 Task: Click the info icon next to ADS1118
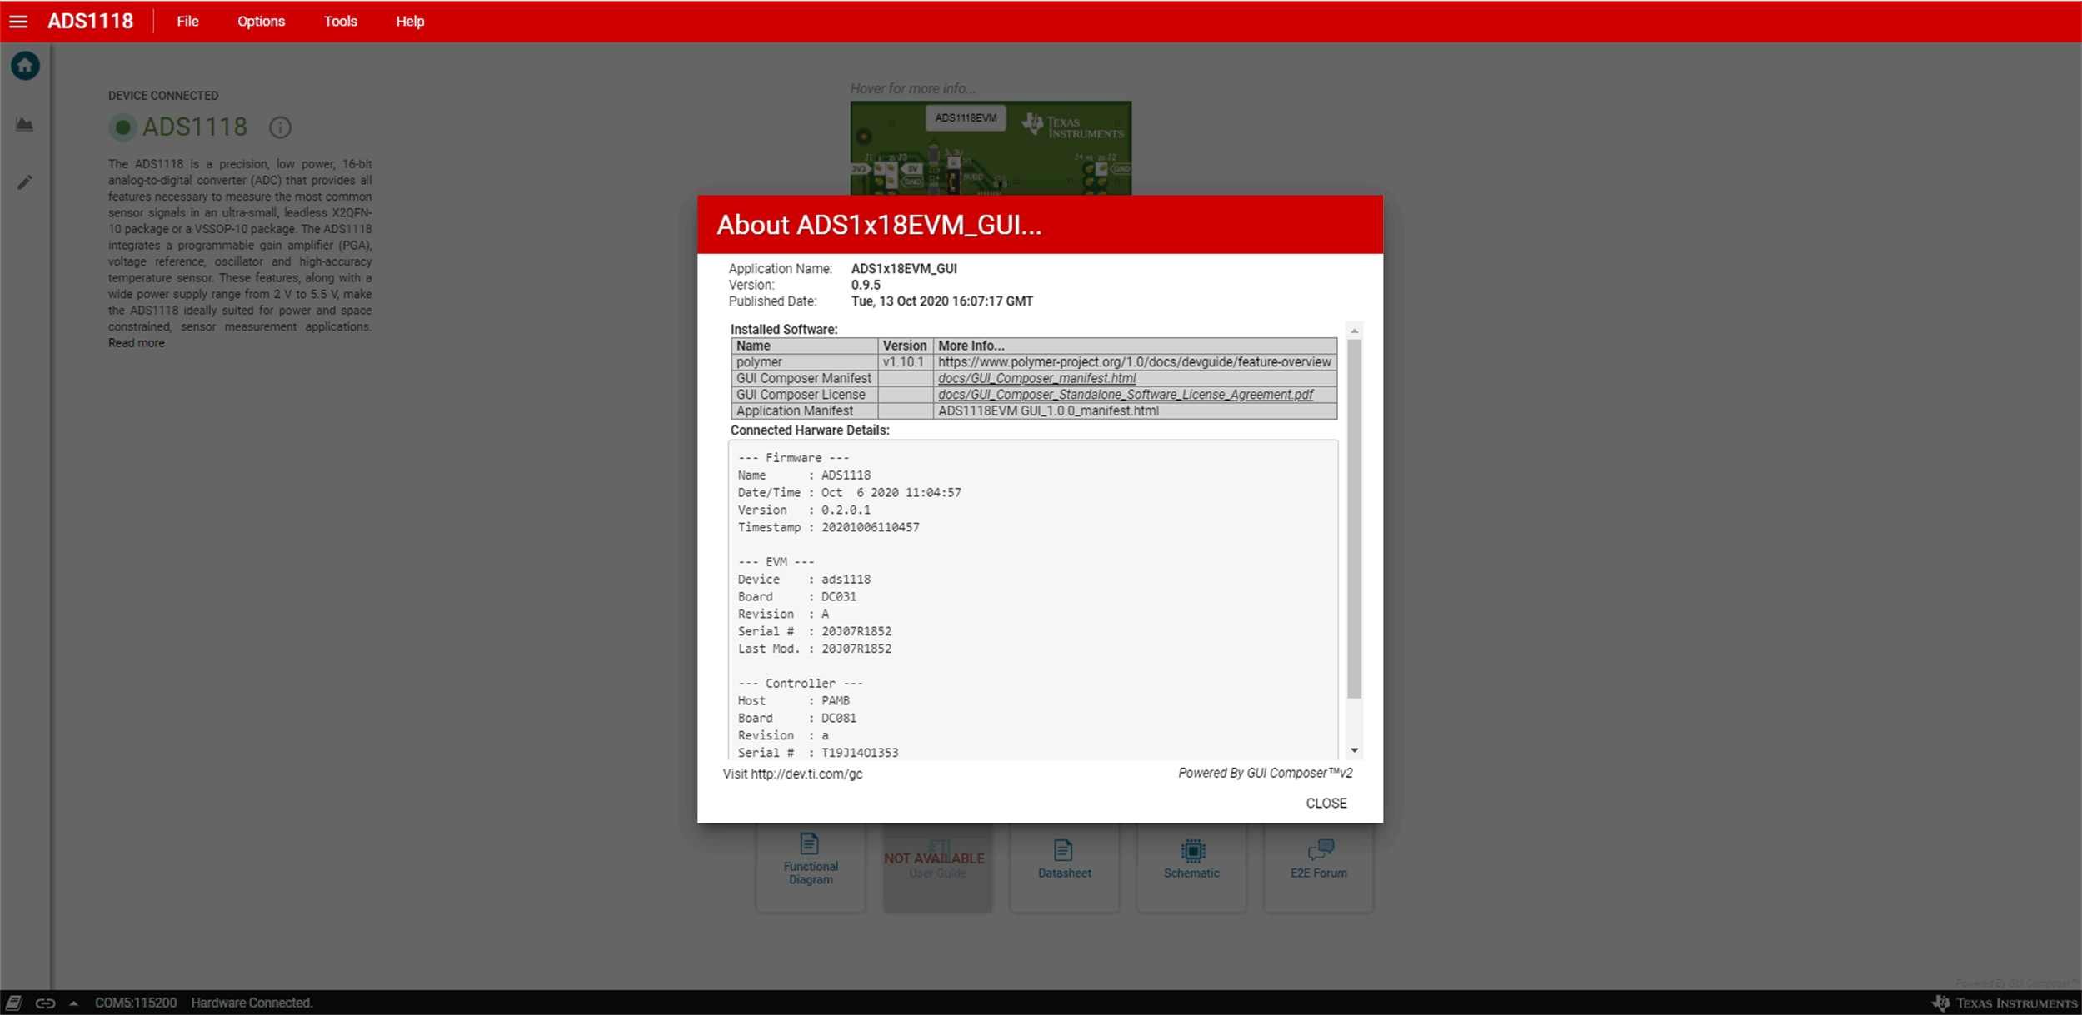pyautogui.click(x=280, y=127)
